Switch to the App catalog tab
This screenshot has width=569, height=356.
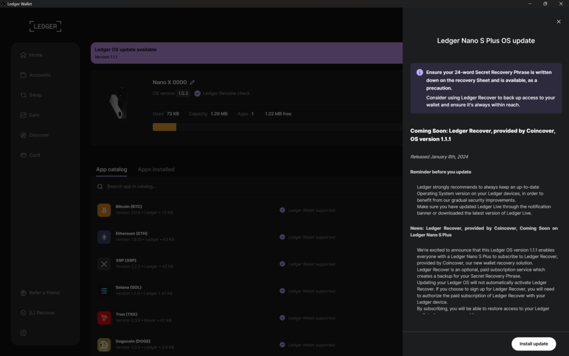(x=111, y=169)
